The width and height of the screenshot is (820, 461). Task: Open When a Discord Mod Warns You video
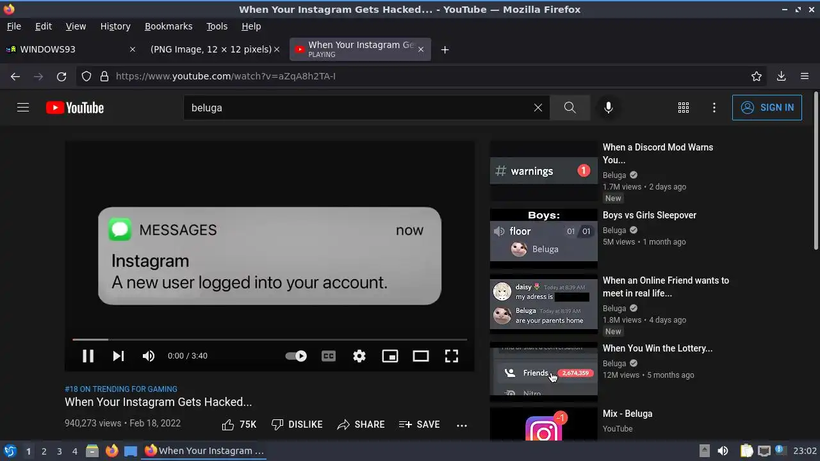click(x=658, y=154)
